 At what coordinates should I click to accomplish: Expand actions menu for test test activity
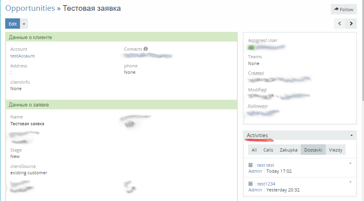(350, 163)
